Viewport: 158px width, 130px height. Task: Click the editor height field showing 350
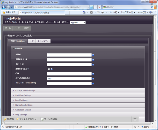pos(69,79)
